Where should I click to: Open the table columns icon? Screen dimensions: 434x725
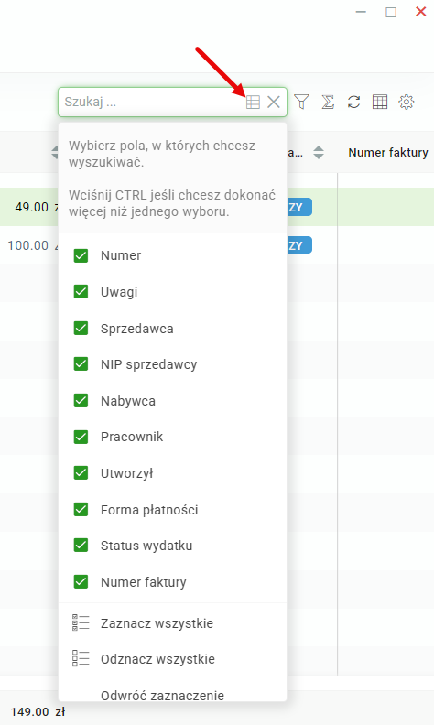coord(380,102)
